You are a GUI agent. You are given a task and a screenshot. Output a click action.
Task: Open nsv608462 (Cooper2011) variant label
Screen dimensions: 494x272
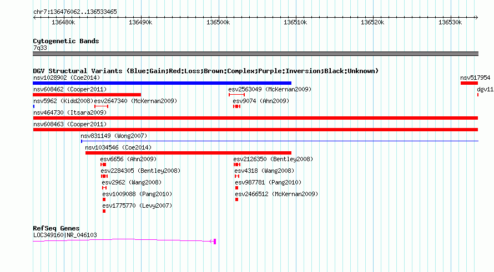pos(70,89)
